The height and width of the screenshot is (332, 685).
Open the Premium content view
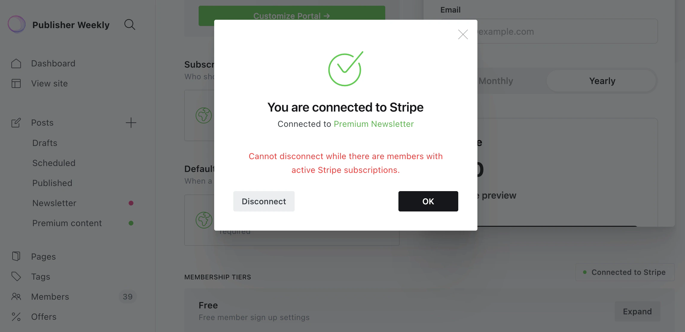[x=67, y=223]
